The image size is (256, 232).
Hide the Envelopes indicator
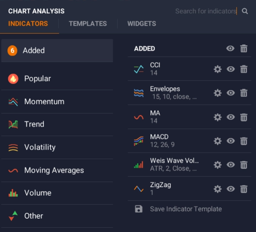point(231,93)
